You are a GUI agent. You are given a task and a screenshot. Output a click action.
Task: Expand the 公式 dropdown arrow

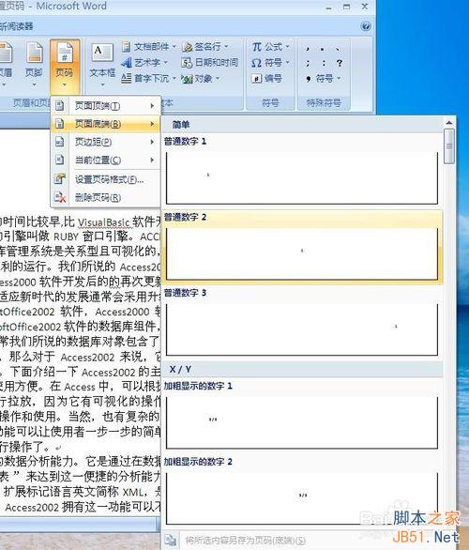(x=287, y=47)
